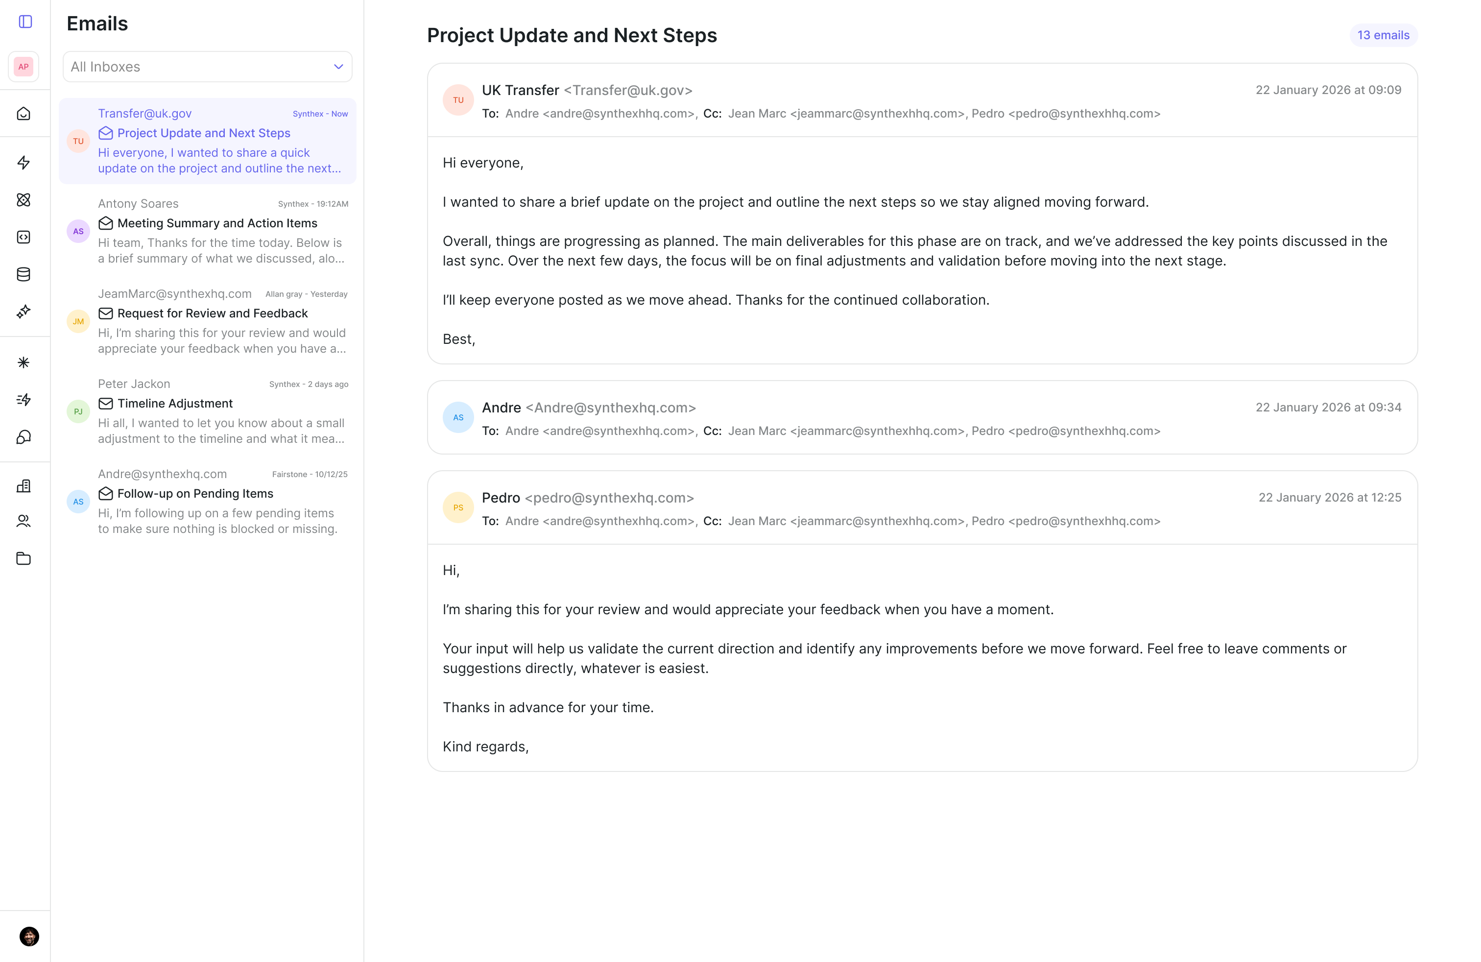Click the asterisk sidebar icon
This screenshot has height=962, width=1481.
[24, 363]
